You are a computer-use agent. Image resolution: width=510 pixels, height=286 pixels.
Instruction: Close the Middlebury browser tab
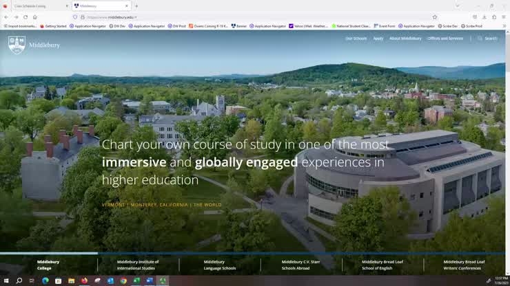point(127,5)
